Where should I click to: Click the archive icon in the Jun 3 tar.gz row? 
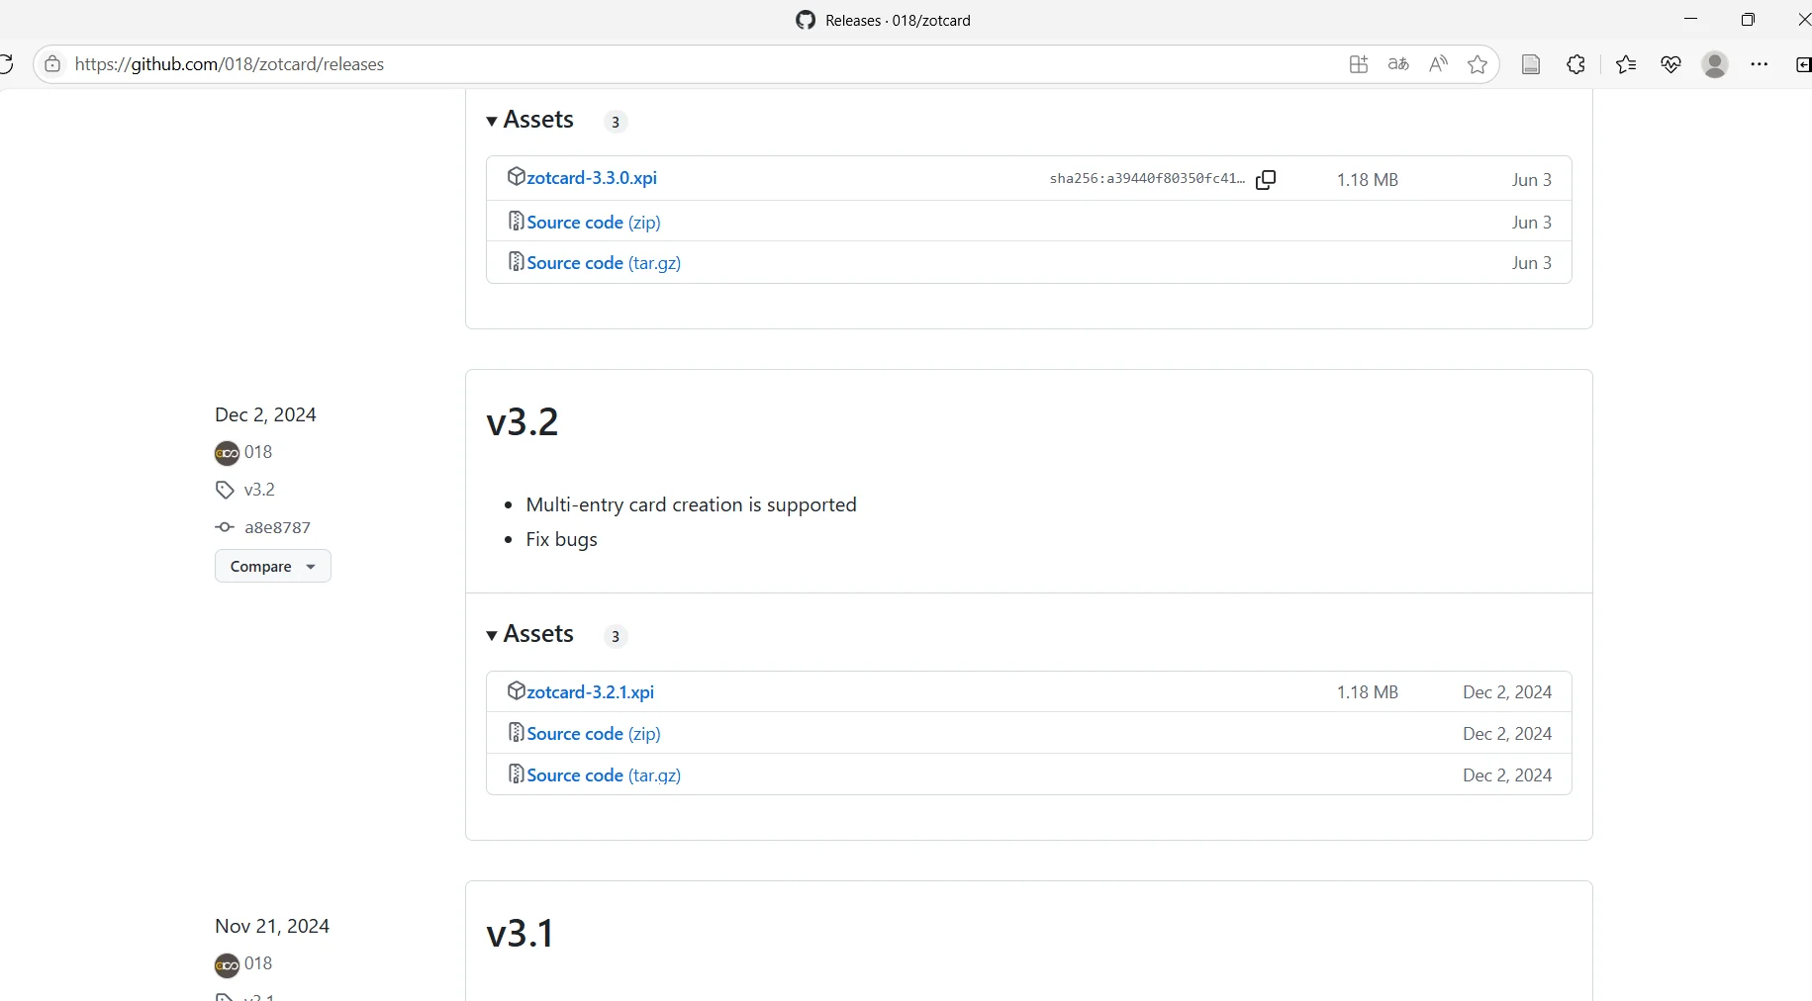(516, 262)
